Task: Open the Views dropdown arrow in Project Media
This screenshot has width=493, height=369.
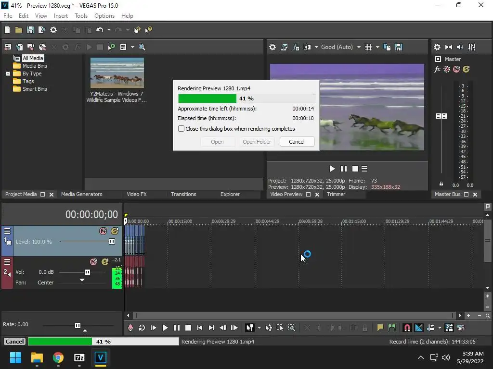Action: [x=132, y=47]
